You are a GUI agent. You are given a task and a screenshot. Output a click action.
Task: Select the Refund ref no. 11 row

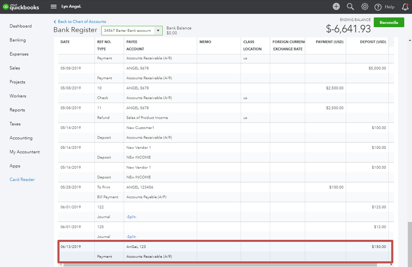pos(226,113)
